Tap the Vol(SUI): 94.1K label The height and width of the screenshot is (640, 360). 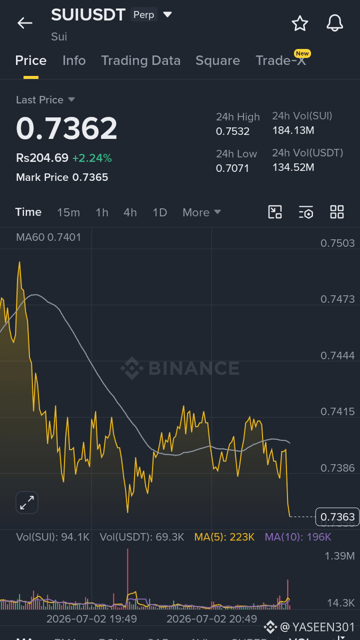pyautogui.click(x=53, y=537)
